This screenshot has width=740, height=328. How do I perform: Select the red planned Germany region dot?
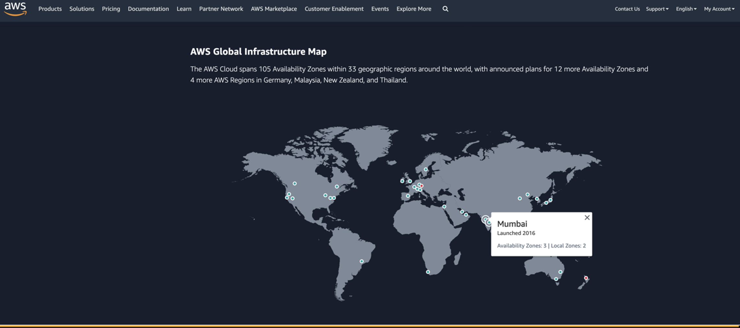[x=422, y=186]
